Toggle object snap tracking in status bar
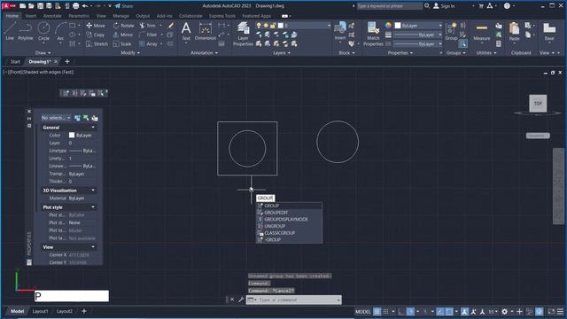This screenshot has width=567, height=319. tap(439, 311)
